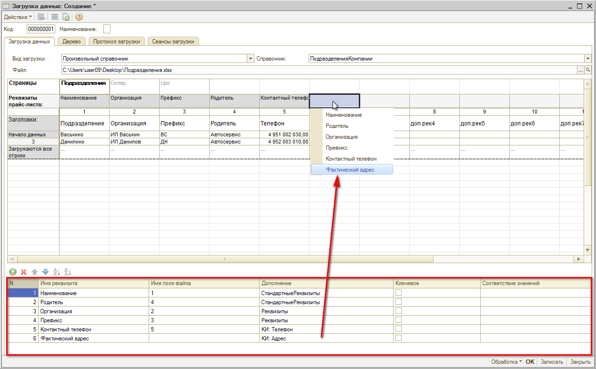Enable key checkbox for Организация row
This screenshot has width=596, height=369.
[398, 311]
